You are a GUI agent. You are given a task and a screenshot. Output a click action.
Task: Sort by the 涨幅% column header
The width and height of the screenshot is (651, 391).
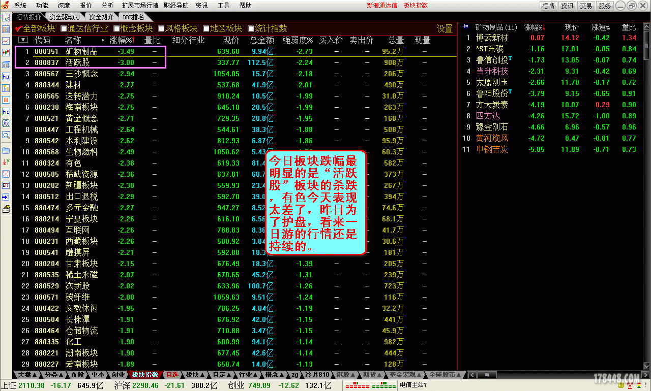click(x=122, y=40)
